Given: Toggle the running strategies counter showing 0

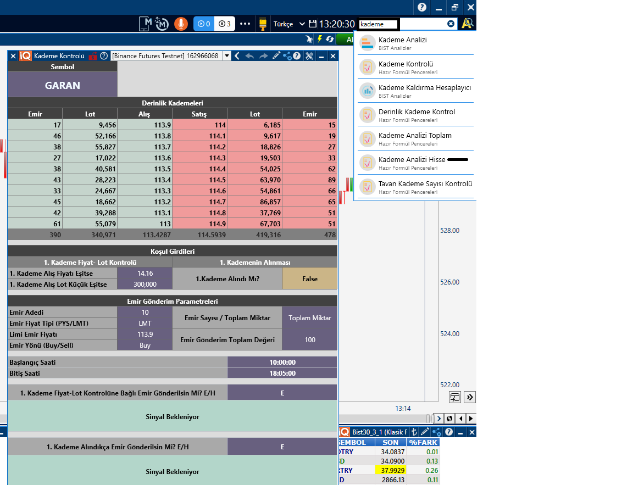Looking at the screenshot, I should point(203,24).
